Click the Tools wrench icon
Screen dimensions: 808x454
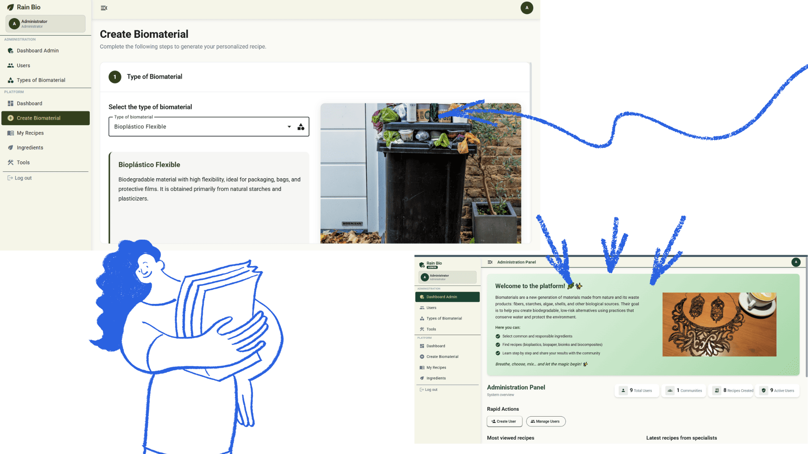coord(11,162)
